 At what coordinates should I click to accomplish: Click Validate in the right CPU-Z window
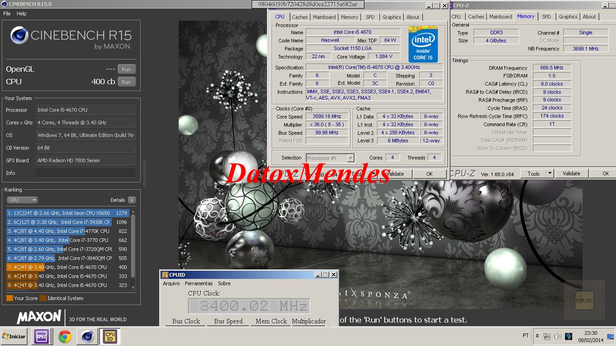pos(571,173)
